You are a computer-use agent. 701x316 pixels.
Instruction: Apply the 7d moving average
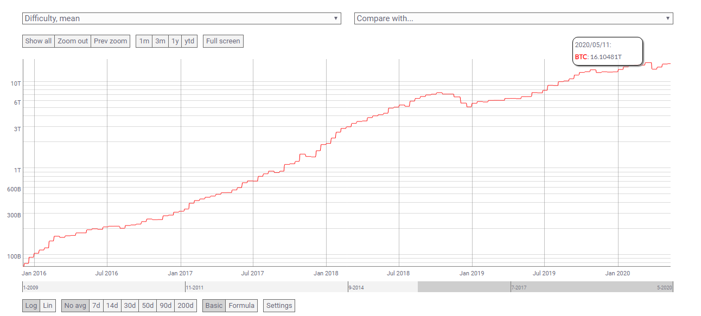96,306
